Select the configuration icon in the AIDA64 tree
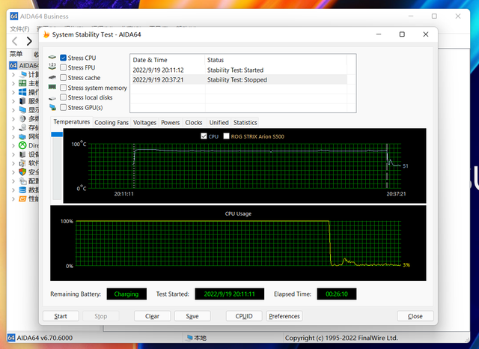Image resolution: width=479 pixels, height=349 pixels. (22, 181)
